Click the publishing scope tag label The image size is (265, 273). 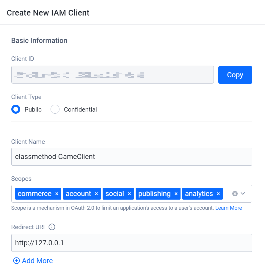[x=154, y=194]
